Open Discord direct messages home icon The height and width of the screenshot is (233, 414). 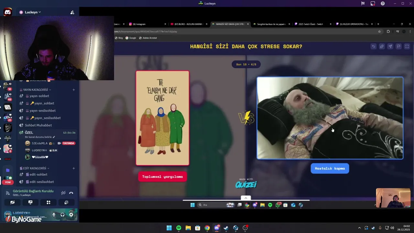click(7, 12)
